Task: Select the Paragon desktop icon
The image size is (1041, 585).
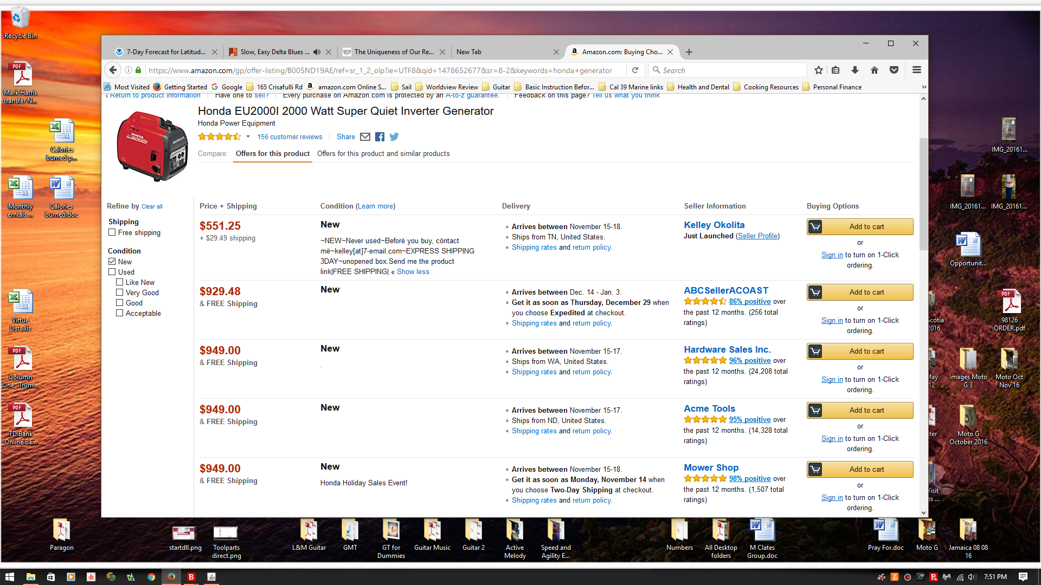Action: 62,536
